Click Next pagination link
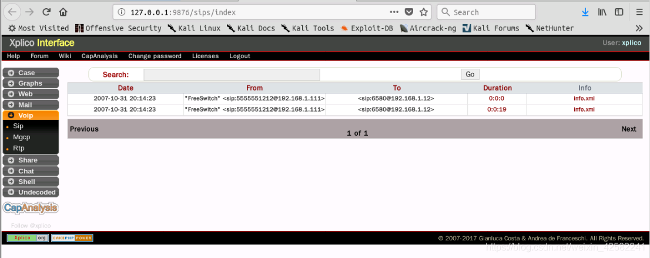 coord(629,129)
